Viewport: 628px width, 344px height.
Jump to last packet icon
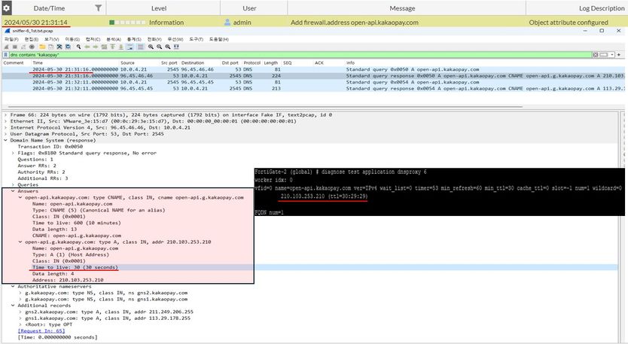(121, 47)
